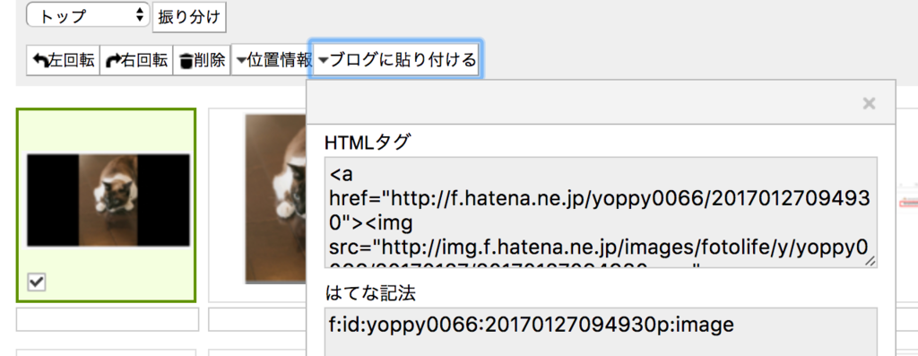The image size is (918, 356).
Task: Click the 振り分け button
Action: 189,17
